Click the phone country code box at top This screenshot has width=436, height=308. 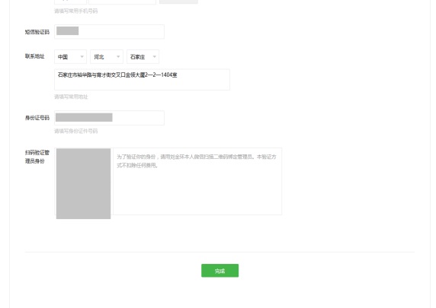[x=70, y=2]
